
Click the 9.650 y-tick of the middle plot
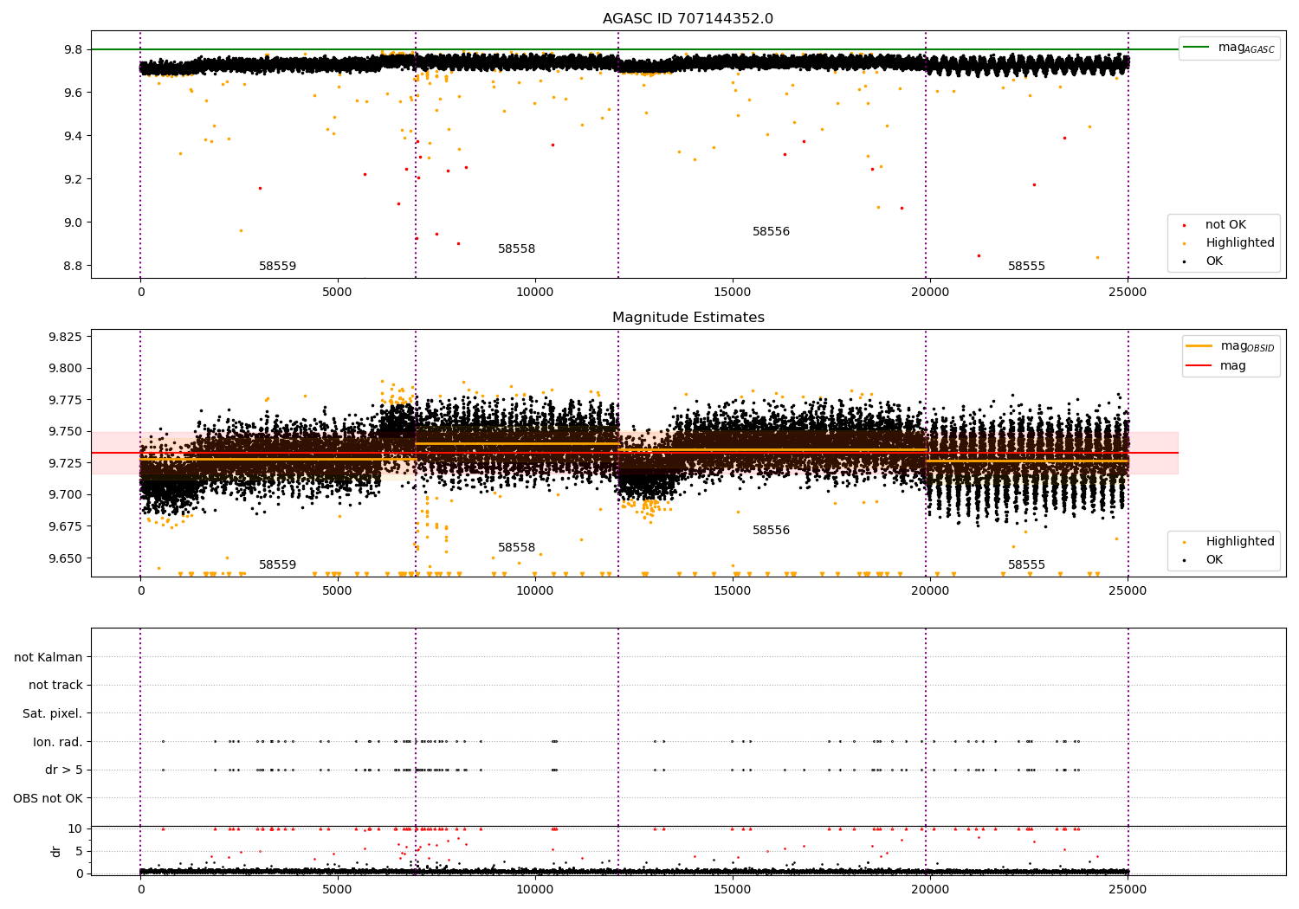[65, 558]
